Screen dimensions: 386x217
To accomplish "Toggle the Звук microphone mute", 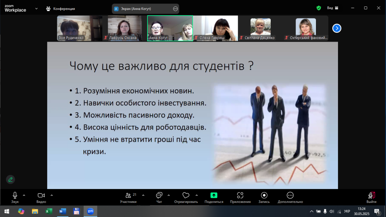I will click(15, 195).
